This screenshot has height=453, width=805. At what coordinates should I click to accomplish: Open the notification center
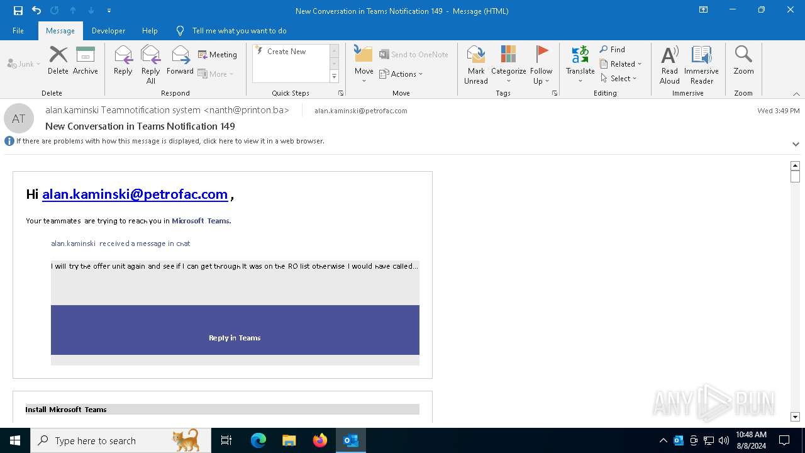784,440
